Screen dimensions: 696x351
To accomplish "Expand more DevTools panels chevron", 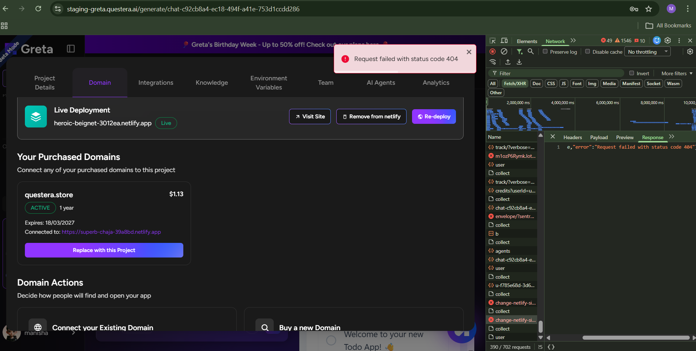I will [573, 41].
